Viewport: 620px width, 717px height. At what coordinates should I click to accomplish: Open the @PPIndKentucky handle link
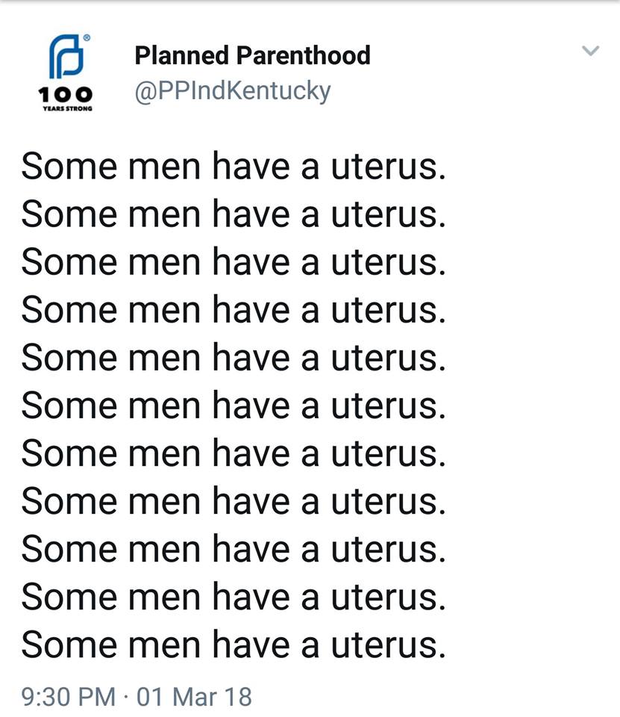point(233,90)
